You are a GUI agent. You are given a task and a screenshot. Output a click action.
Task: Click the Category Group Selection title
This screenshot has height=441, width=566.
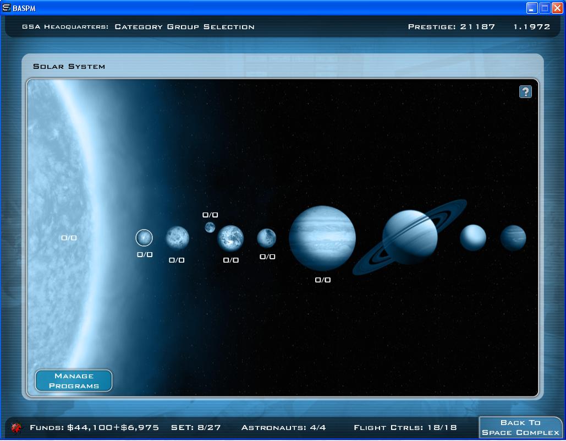tap(184, 27)
